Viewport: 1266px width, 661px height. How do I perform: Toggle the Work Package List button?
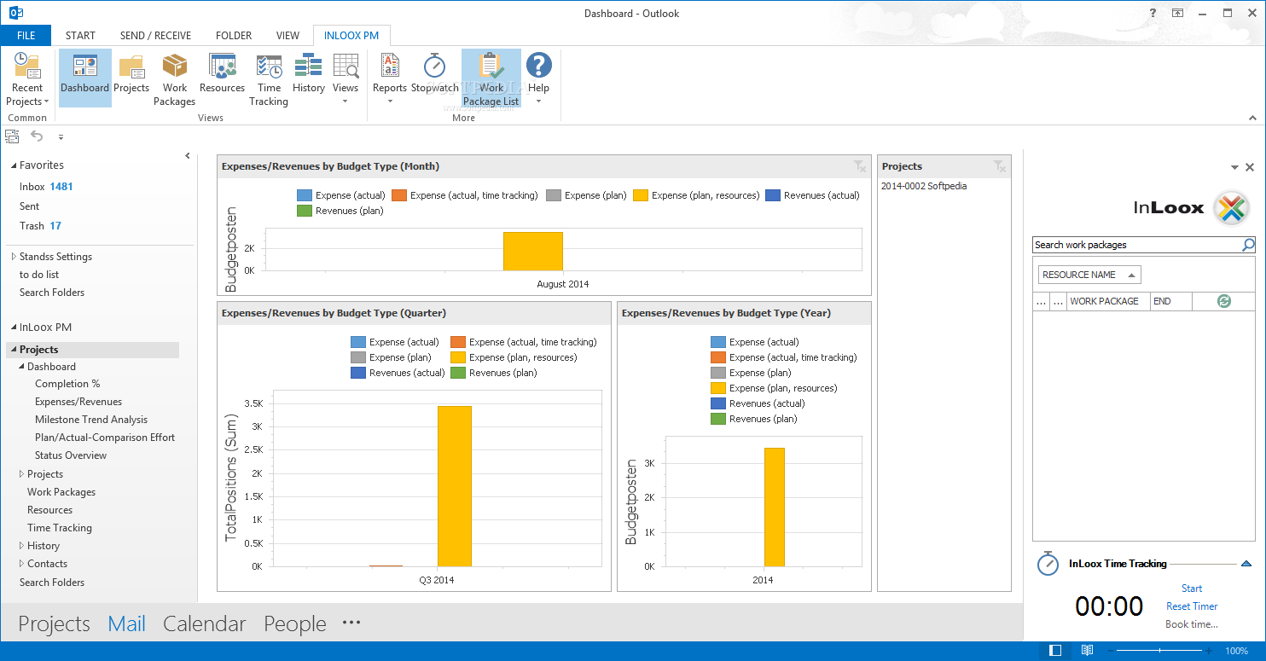[491, 78]
